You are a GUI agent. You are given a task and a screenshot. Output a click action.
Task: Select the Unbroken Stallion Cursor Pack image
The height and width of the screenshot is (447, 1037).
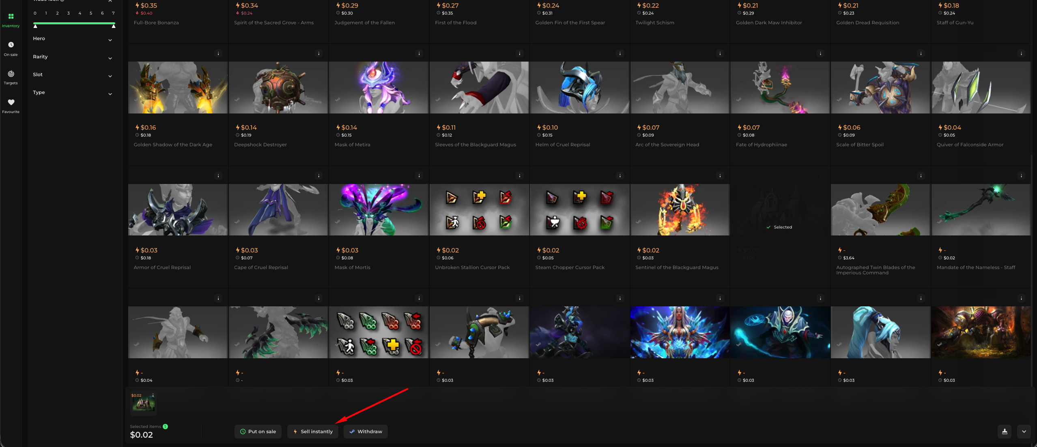click(x=479, y=210)
